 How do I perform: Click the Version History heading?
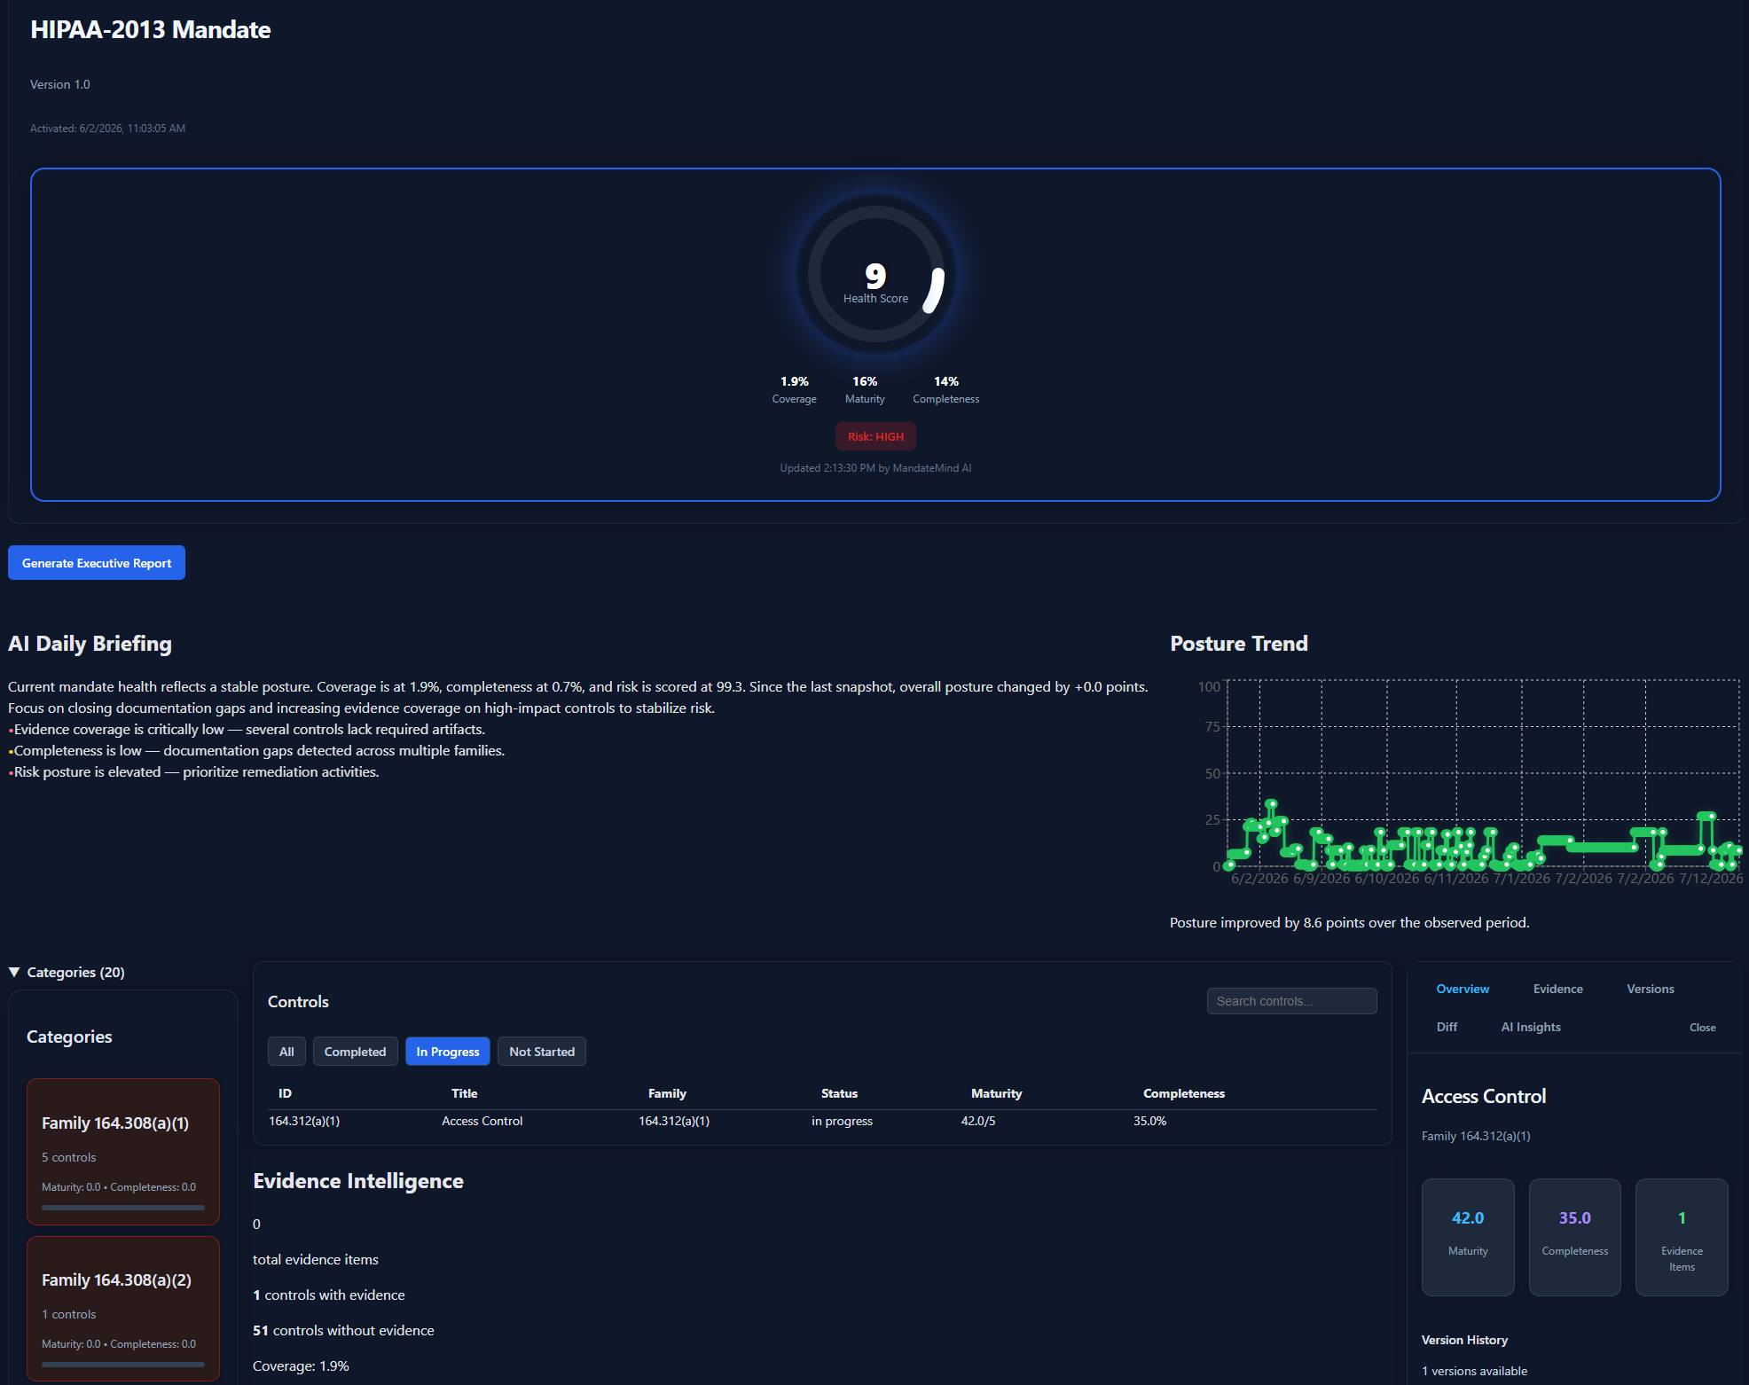pos(1464,1340)
